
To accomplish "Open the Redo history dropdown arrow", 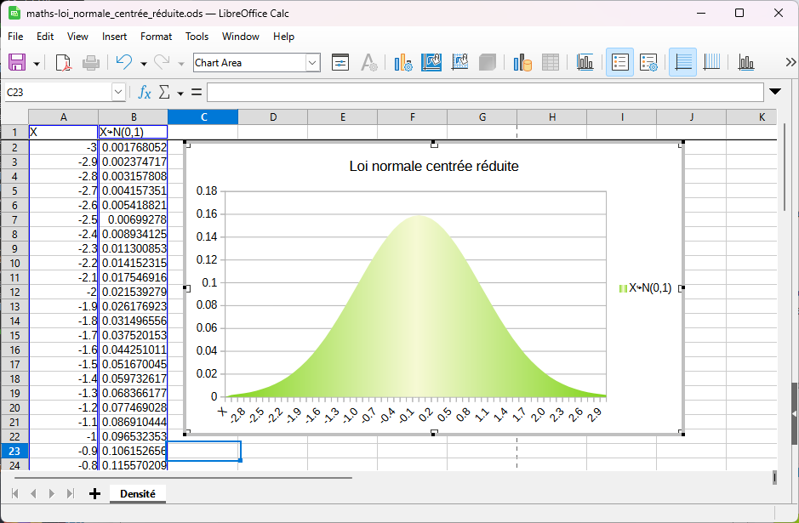I will [181, 64].
